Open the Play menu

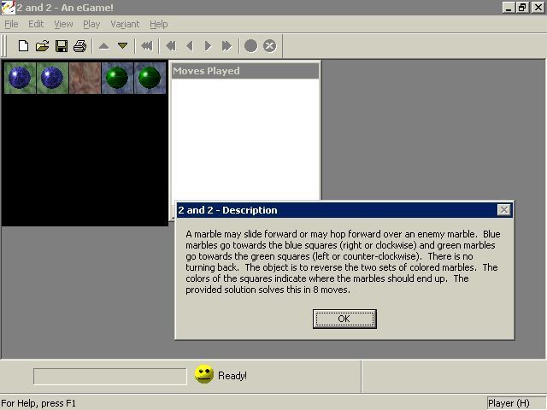tap(91, 24)
